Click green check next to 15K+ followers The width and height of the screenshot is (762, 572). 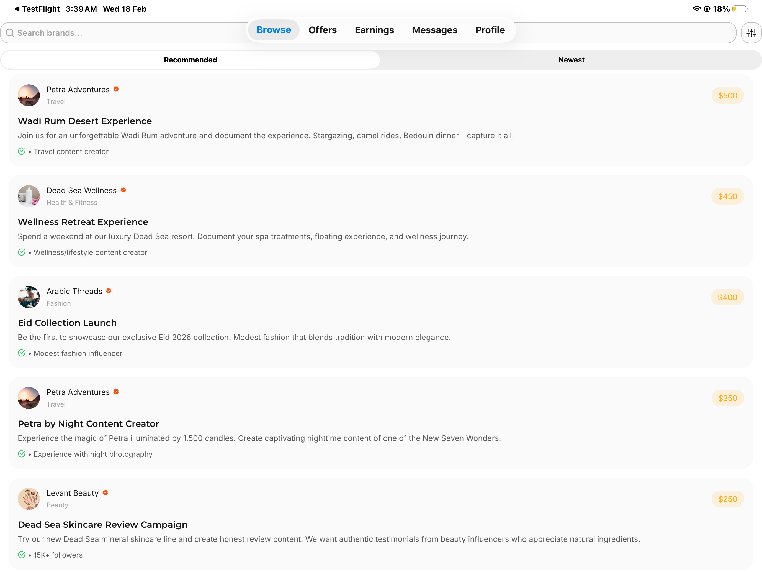click(22, 555)
